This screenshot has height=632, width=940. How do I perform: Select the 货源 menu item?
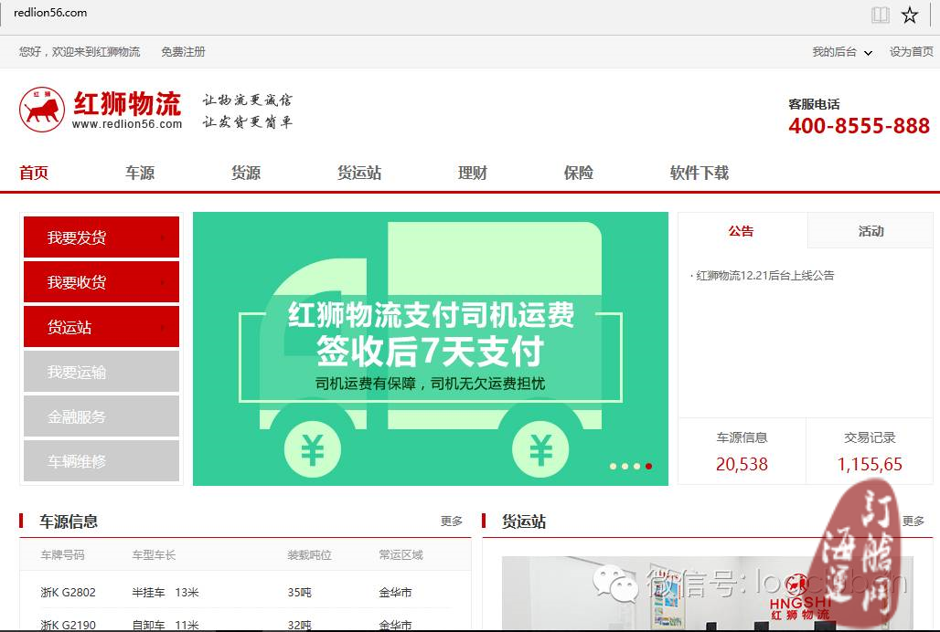tap(246, 173)
